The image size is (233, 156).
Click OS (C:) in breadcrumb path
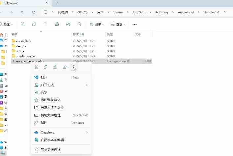point(82,12)
